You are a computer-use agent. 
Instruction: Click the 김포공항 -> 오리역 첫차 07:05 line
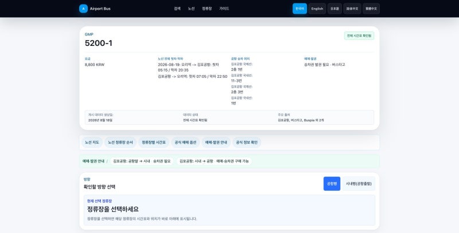pos(193,77)
